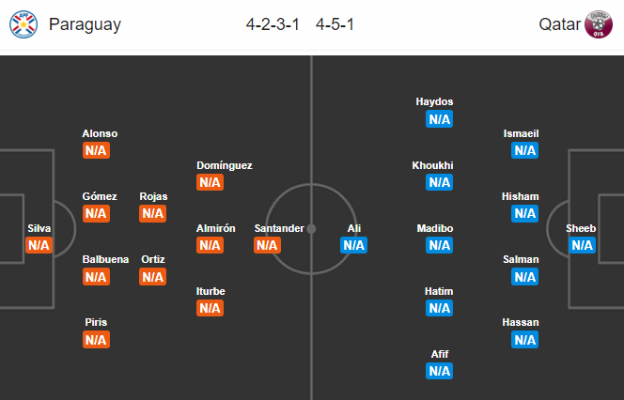
Task: Open player Khoukhi's name label
Action: point(432,165)
